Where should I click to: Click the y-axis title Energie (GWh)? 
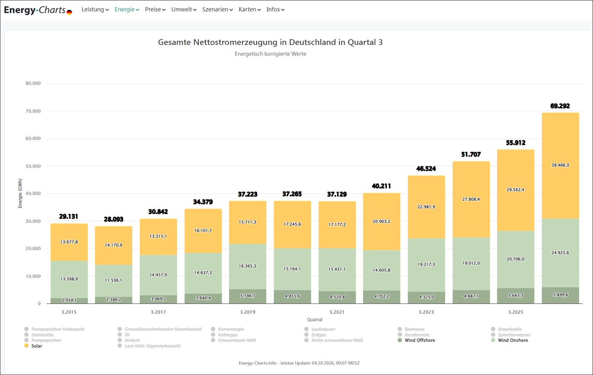[x=20, y=193]
